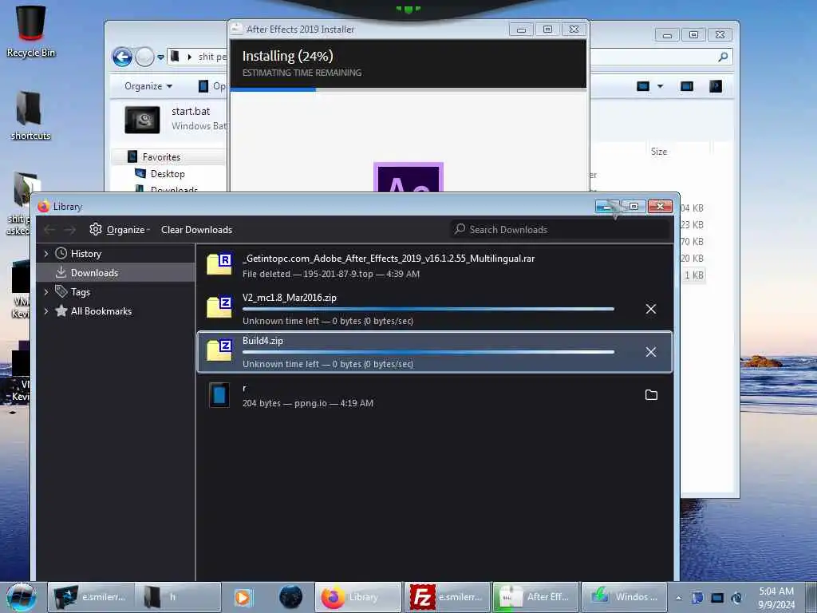
Task: Click Clear Downloads in Library toolbar
Action: tap(196, 229)
